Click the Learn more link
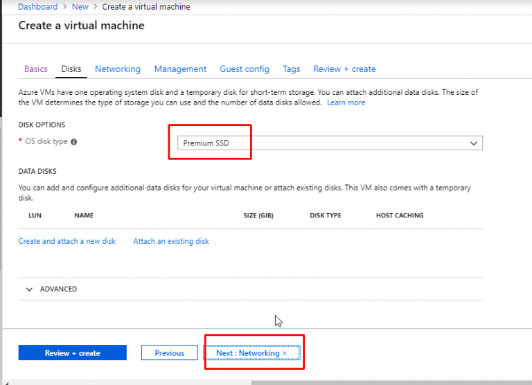Image resolution: width=532 pixels, height=385 pixels. [x=346, y=102]
